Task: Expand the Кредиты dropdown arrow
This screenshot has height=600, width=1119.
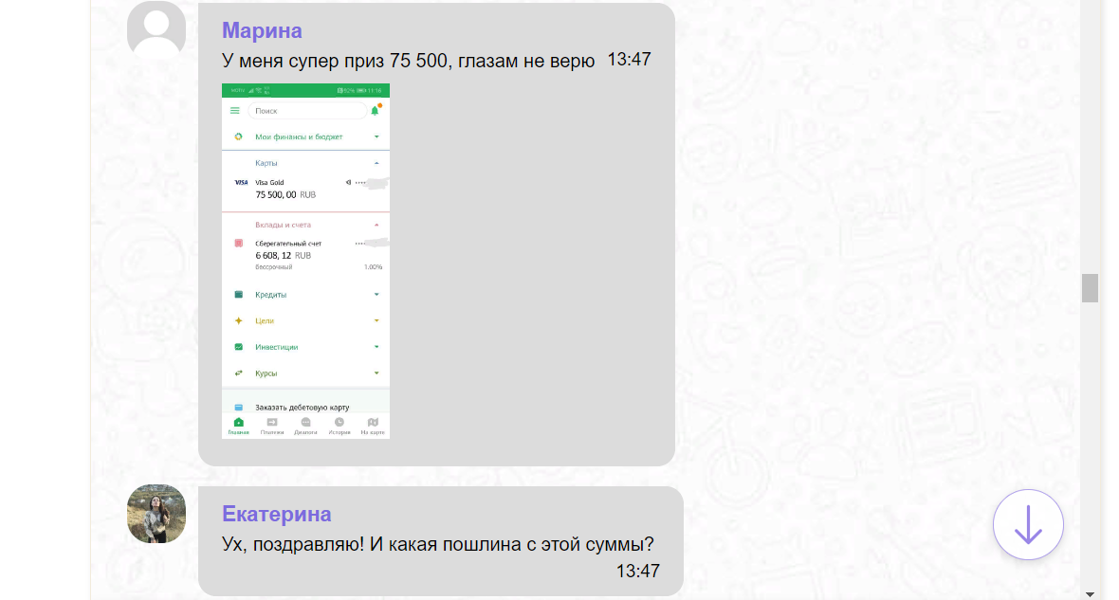Action: click(x=376, y=295)
